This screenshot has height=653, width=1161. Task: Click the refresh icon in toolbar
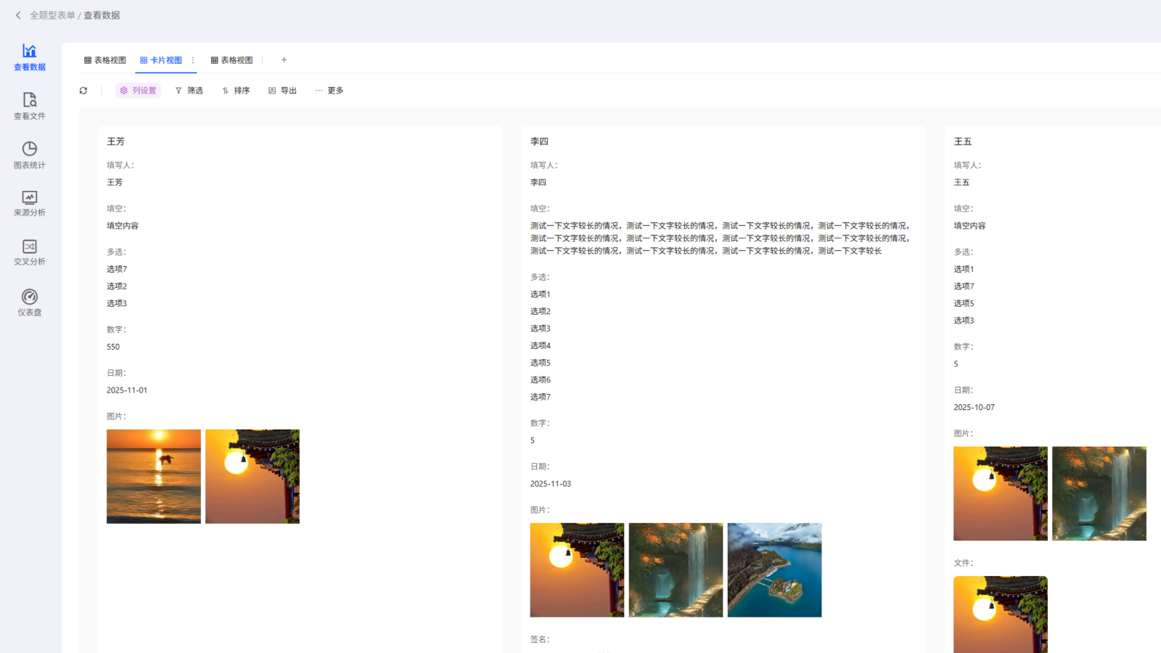click(x=83, y=91)
